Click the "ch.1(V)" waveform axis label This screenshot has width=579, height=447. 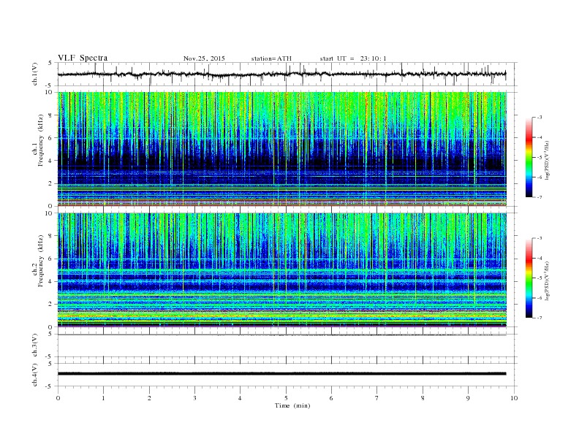35,74
